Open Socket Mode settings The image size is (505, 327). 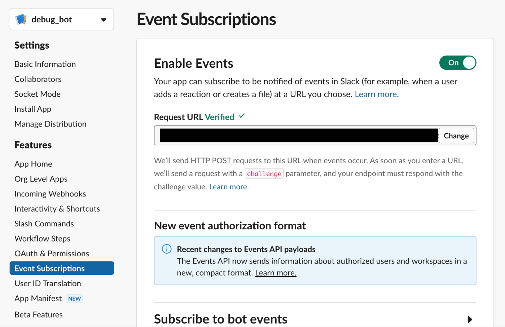(x=38, y=94)
